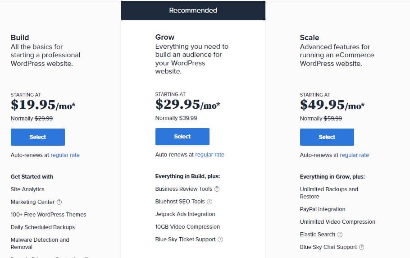Select the Scale plan

coord(327,137)
